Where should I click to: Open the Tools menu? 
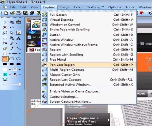click(130, 7)
